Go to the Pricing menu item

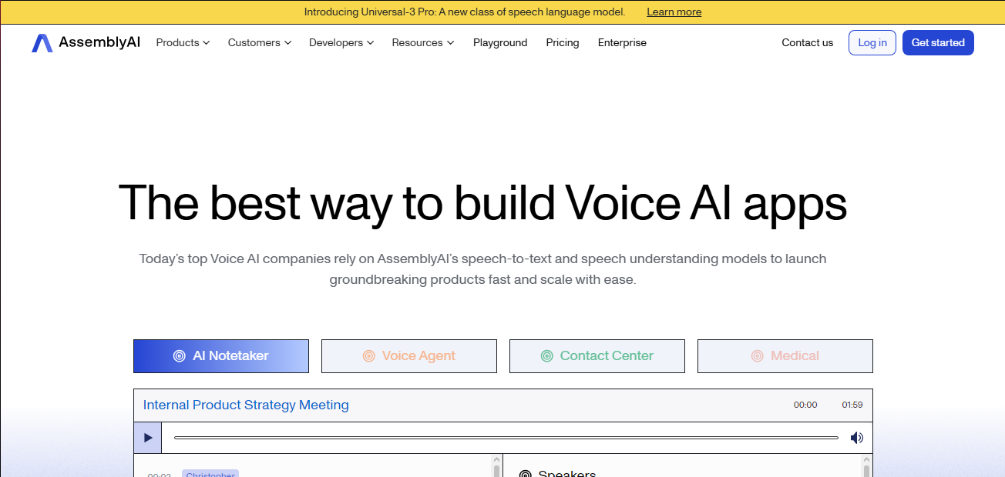coord(563,42)
